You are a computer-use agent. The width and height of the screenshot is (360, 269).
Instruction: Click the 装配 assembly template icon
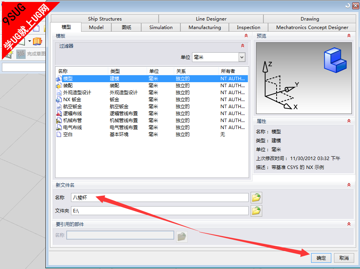click(59, 86)
